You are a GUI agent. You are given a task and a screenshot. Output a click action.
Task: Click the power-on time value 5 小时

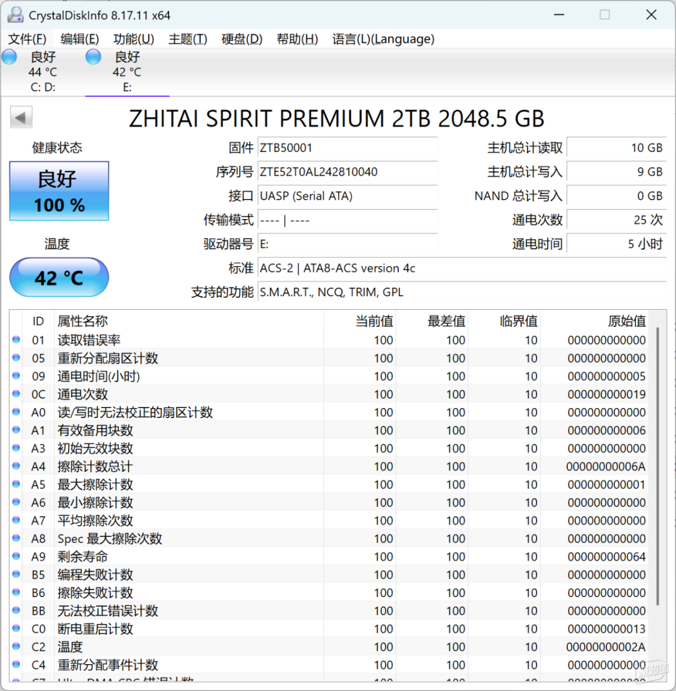pyautogui.click(x=617, y=244)
